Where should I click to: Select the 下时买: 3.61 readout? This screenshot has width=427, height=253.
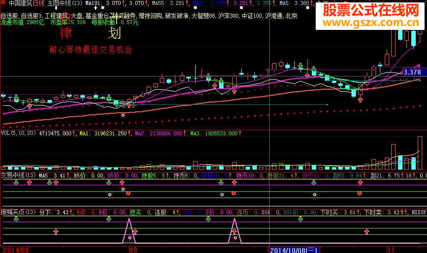(340, 212)
